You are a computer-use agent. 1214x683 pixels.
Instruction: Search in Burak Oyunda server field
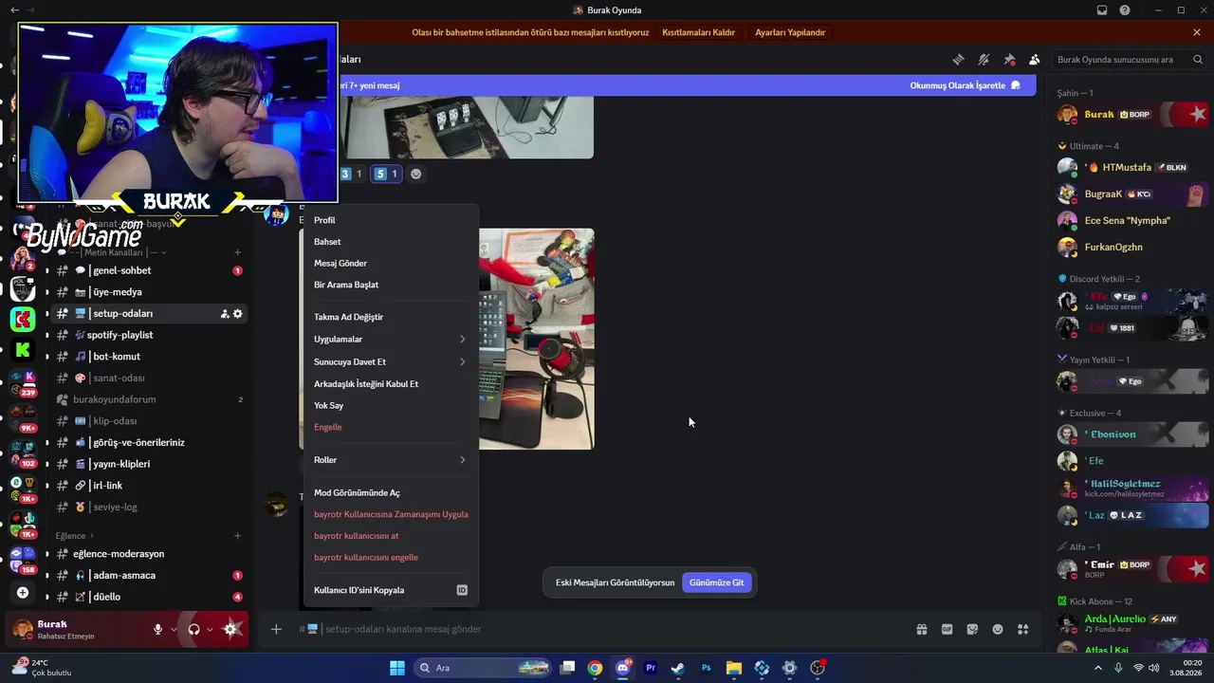click(x=1121, y=59)
